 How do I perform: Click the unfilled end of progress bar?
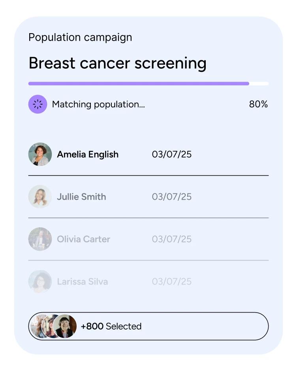(x=259, y=84)
